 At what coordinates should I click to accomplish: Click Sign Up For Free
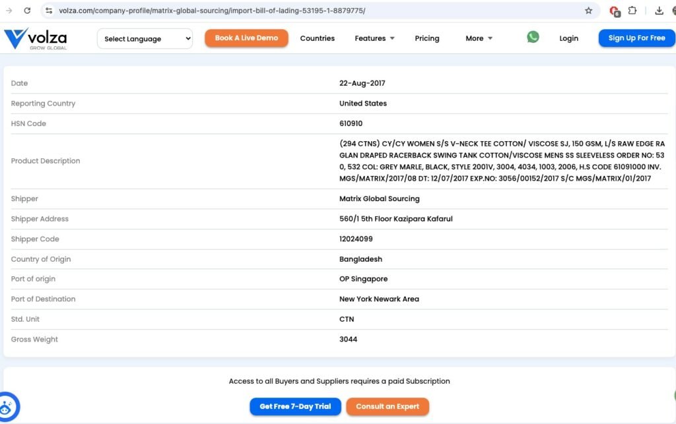coord(636,38)
